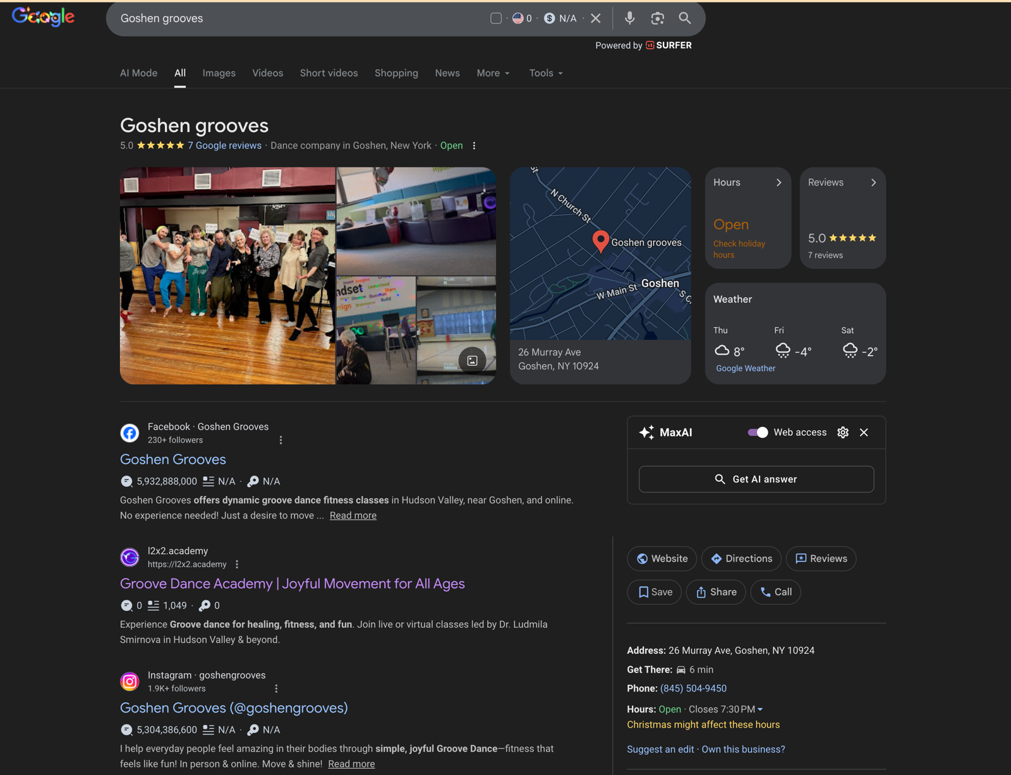Click the magnifying glass search icon

[685, 18]
